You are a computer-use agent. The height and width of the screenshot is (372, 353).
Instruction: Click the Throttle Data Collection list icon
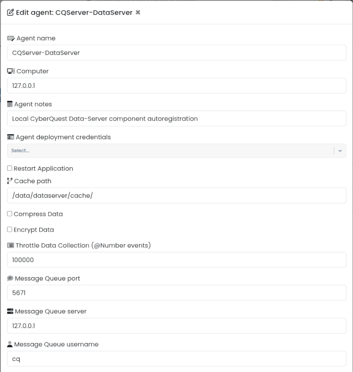11,245
